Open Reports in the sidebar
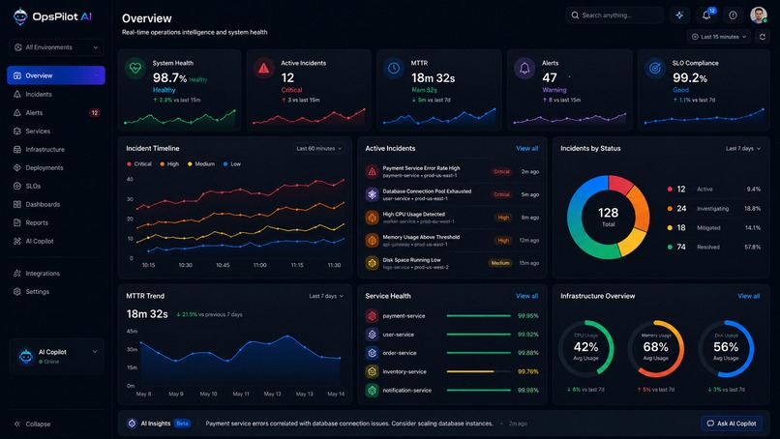 pos(56,222)
